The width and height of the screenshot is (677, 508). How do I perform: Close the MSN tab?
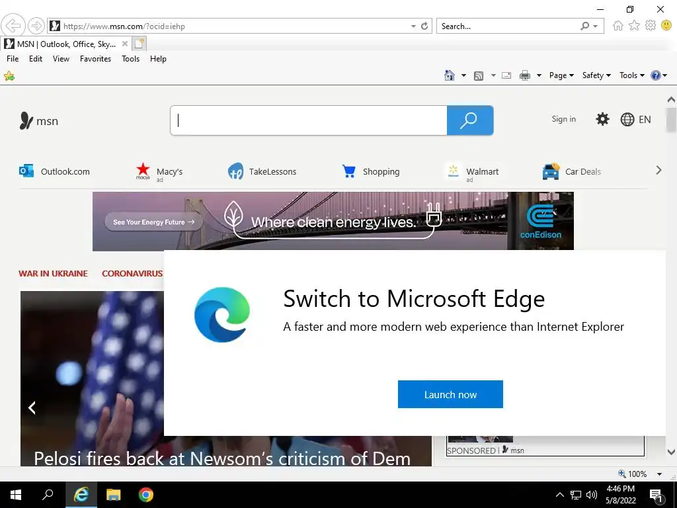click(x=125, y=44)
